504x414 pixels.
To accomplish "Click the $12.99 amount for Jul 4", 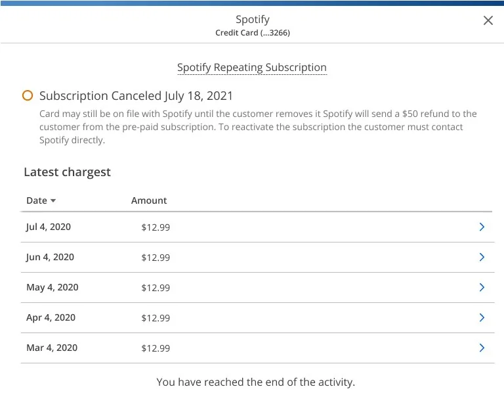I will pyautogui.click(x=156, y=227).
